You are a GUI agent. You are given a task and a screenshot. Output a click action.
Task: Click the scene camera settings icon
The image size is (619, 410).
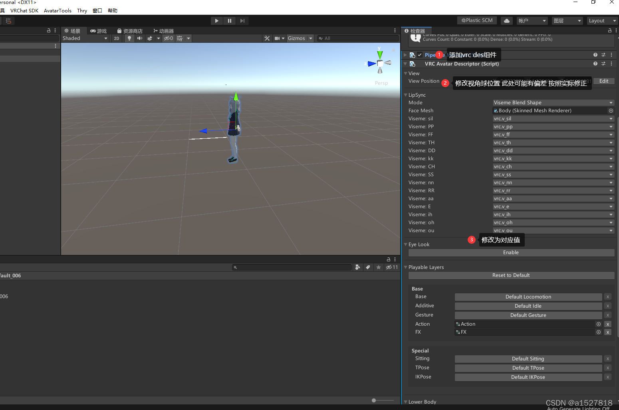[277, 38]
